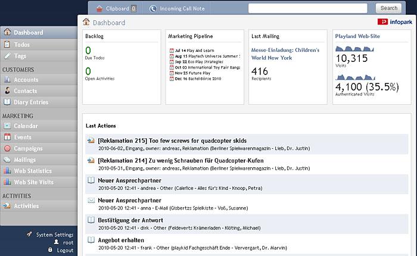Click the house icon beside Dashboard heading
The height and width of the screenshot is (256, 417).
[x=86, y=22]
